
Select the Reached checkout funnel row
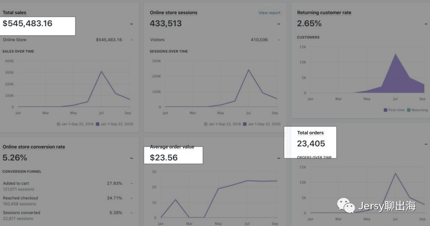point(20,198)
